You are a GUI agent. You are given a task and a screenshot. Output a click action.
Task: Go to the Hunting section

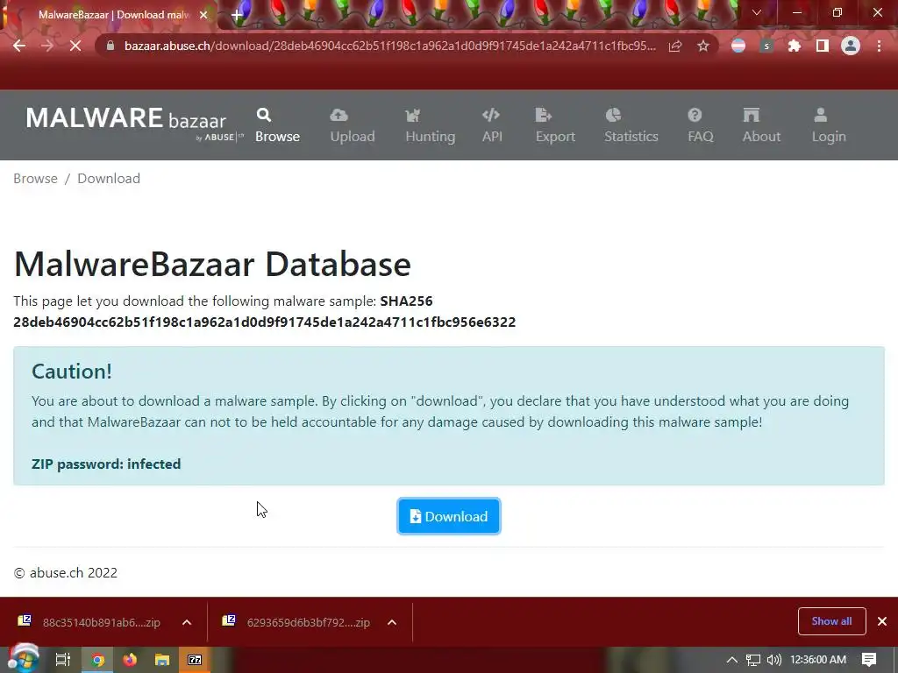pos(430,125)
